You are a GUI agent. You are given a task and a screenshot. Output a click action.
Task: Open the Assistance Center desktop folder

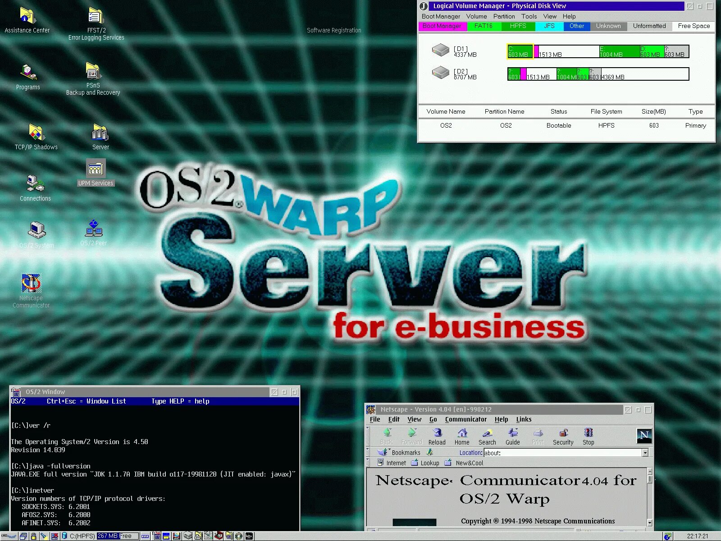point(27,20)
